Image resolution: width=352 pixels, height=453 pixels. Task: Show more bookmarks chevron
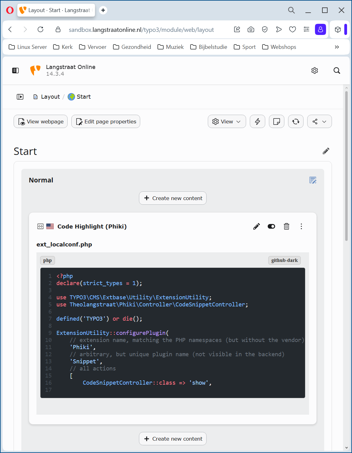click(337, 47)
